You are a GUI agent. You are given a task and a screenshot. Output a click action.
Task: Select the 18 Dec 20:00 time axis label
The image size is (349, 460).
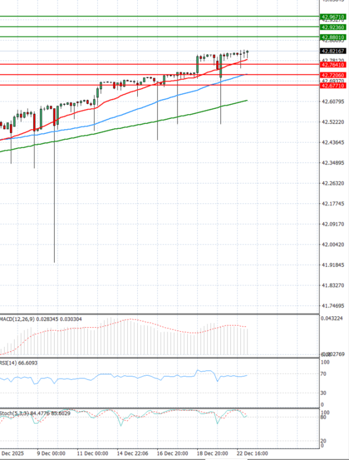213,452
